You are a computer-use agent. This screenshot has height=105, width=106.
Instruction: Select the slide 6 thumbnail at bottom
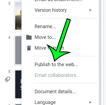18,104
